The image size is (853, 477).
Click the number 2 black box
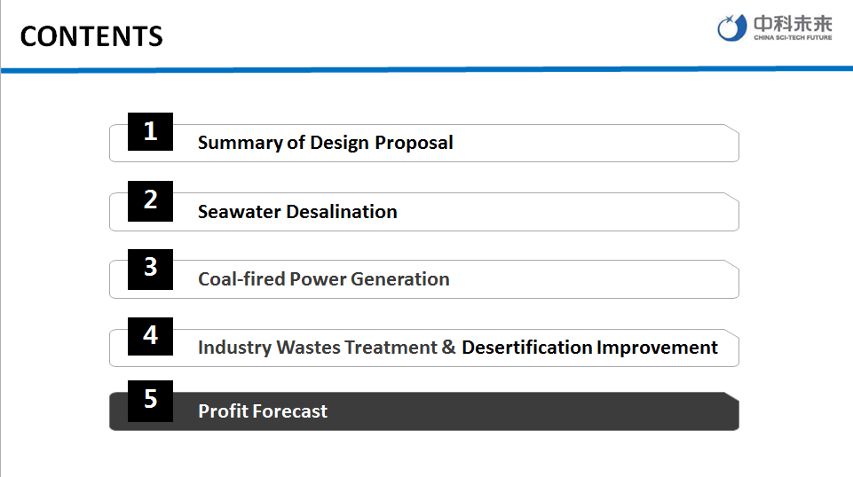click(x=150, y=200)
